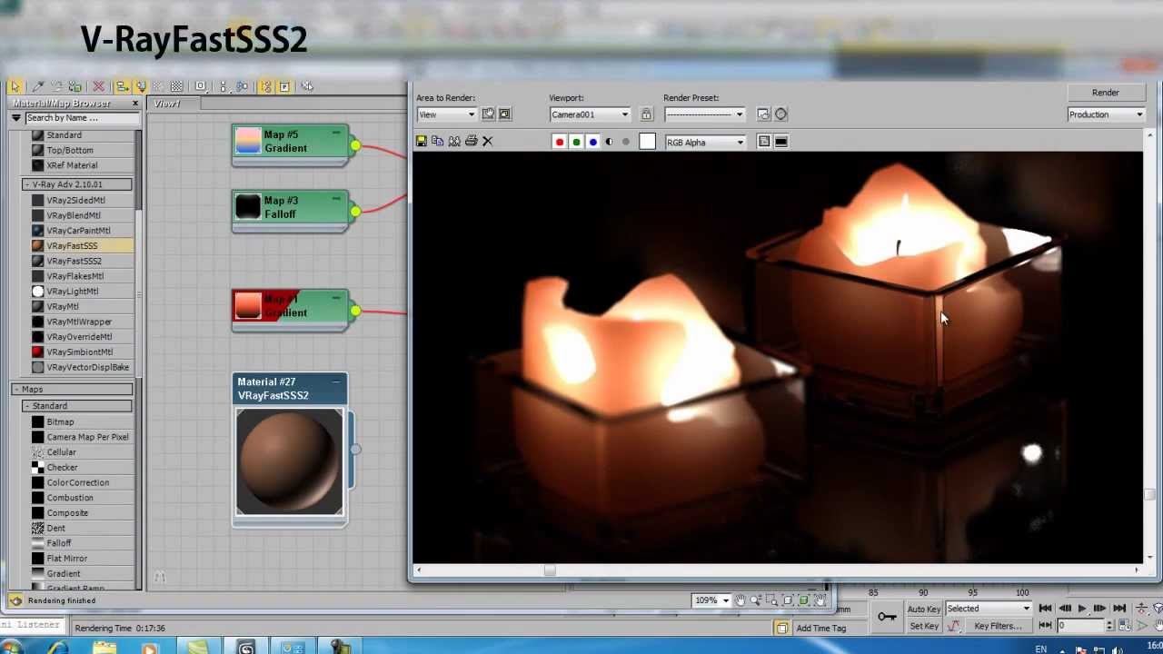Image resolution: width=1163 pixels, height=654 pixels.
Task: Open Environment and Effects dialog icon
Action: coord(780,114)
